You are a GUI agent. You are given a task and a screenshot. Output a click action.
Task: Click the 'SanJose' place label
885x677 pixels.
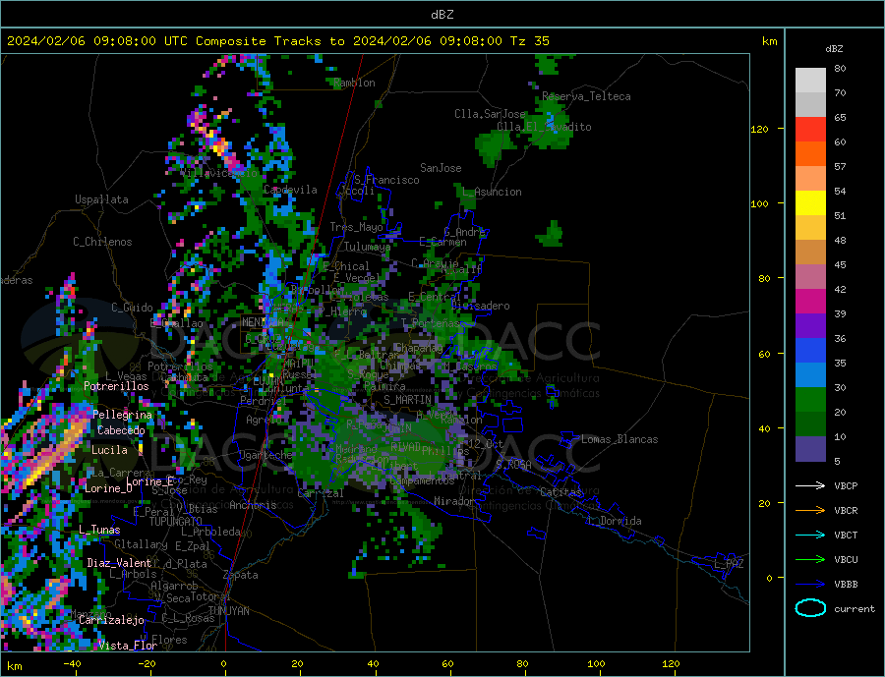pos(441,168)
